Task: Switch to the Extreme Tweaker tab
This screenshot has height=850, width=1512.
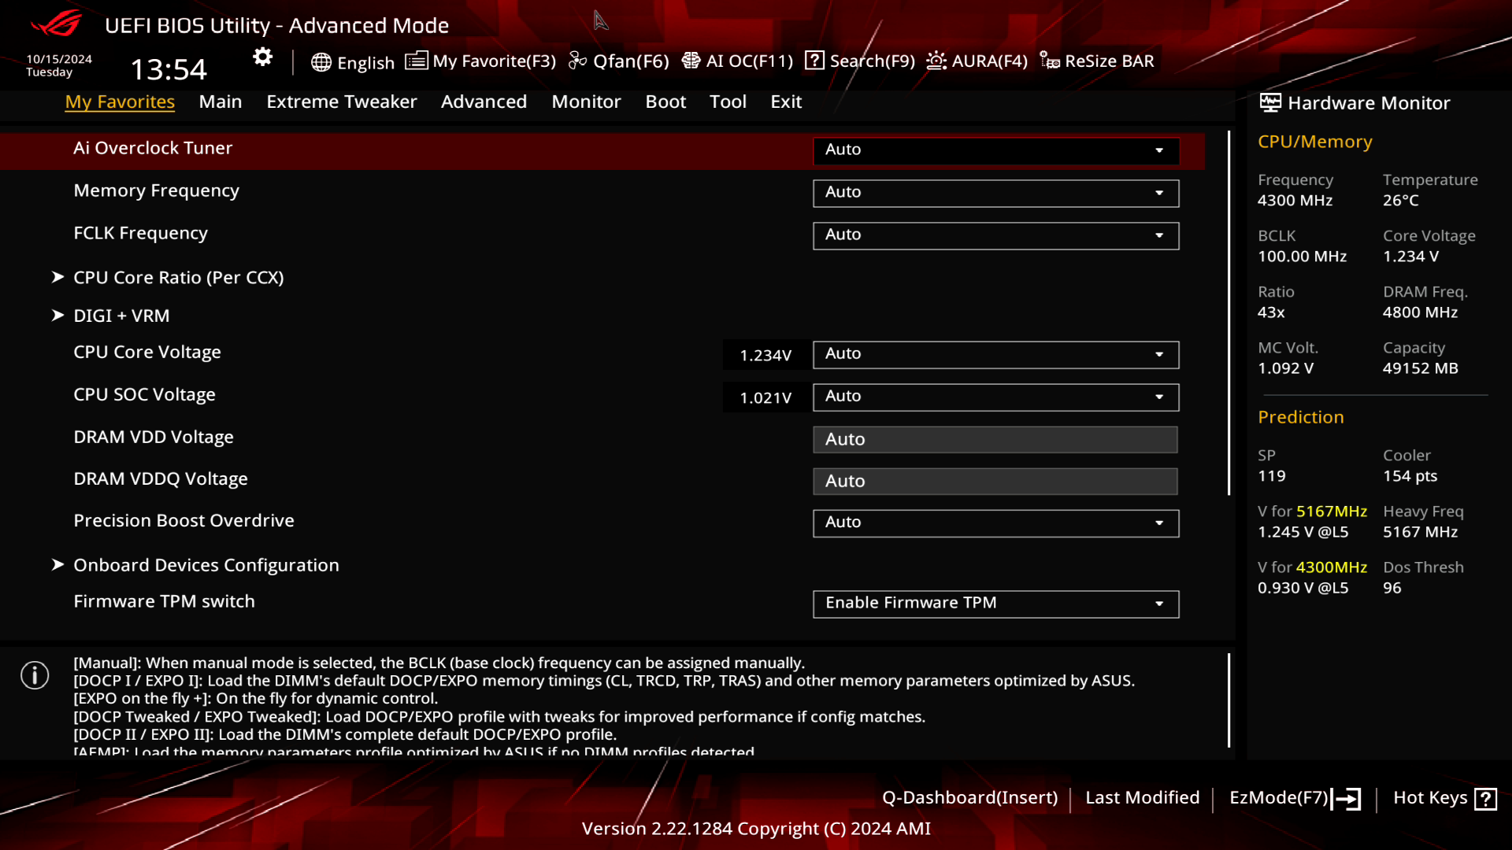Action: click(341, 102)
